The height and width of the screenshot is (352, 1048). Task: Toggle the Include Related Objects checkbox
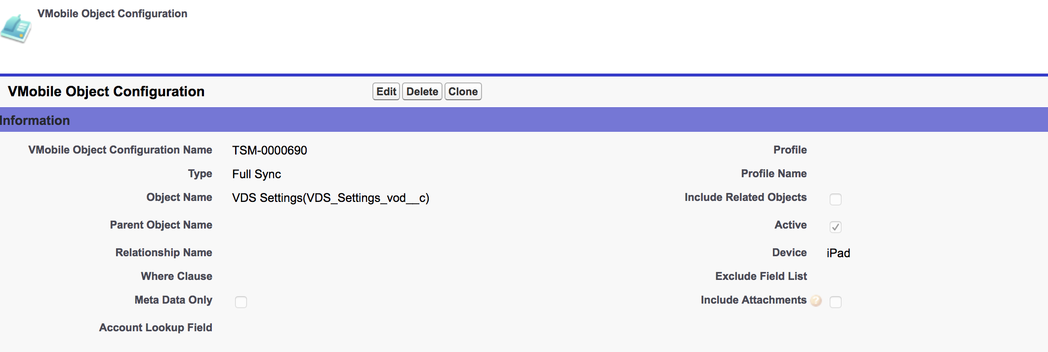tap(835, 199)
